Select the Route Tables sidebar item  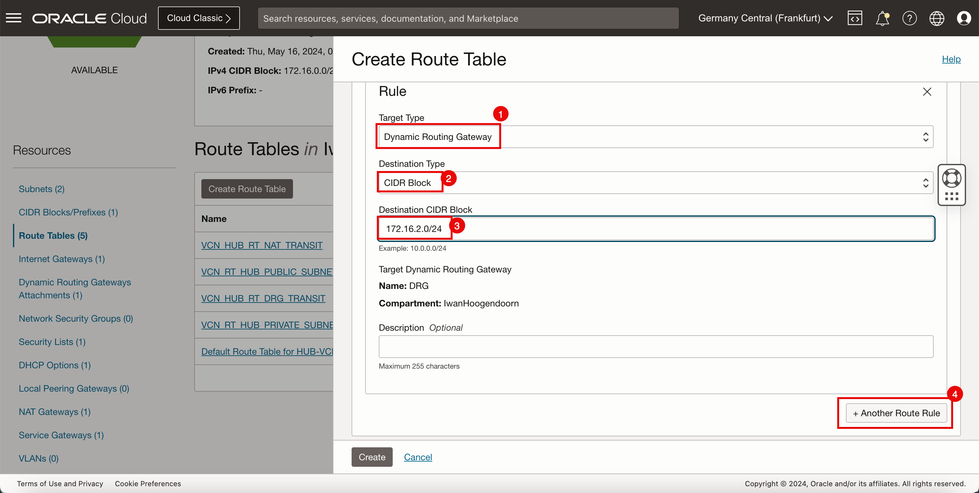(x=53, y=235)
